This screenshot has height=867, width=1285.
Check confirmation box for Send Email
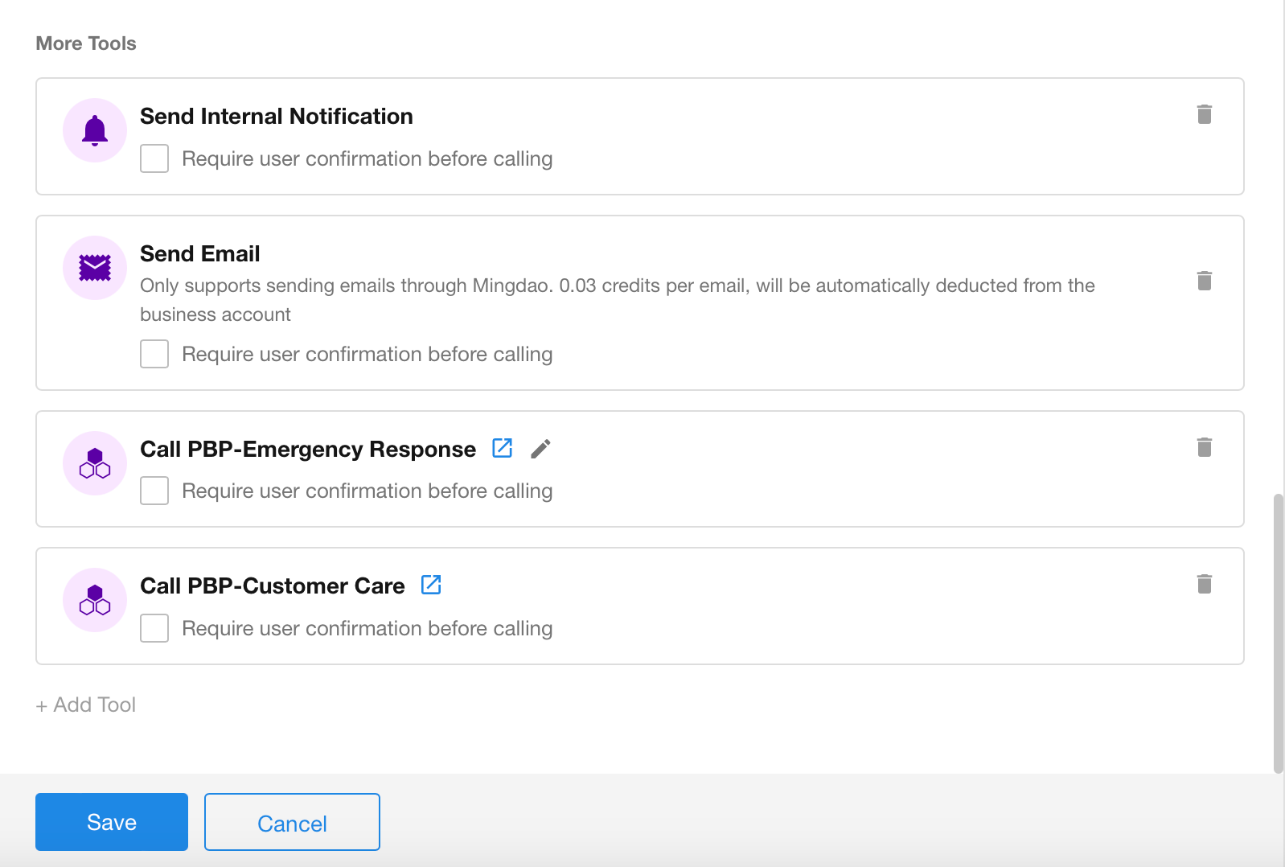click(x=154, y=354)
